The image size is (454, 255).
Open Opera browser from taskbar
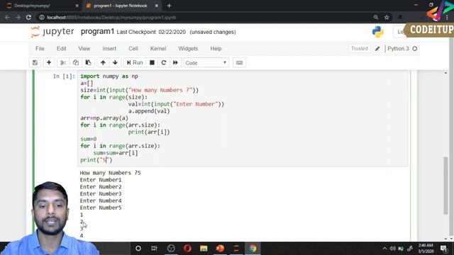[187, 249]
